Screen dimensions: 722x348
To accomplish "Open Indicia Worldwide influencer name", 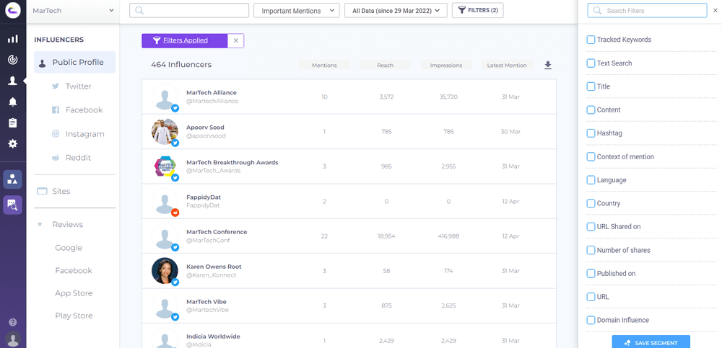I will pos(213,336).
